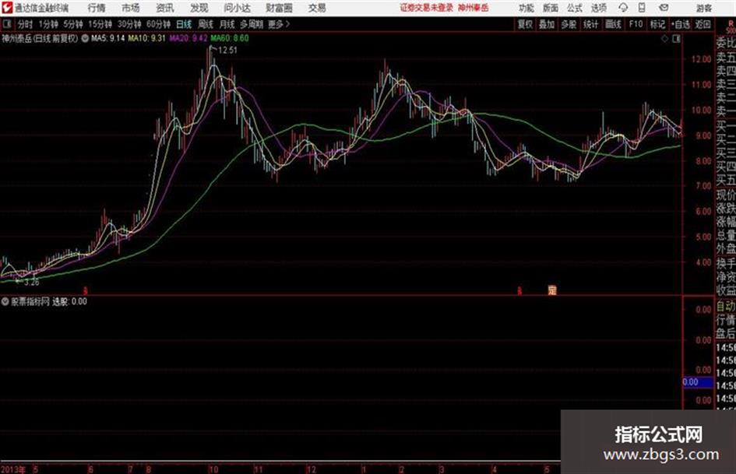Expand the 更多 > period options
This screenshot has height=474, width=736.
pos(279,24)
